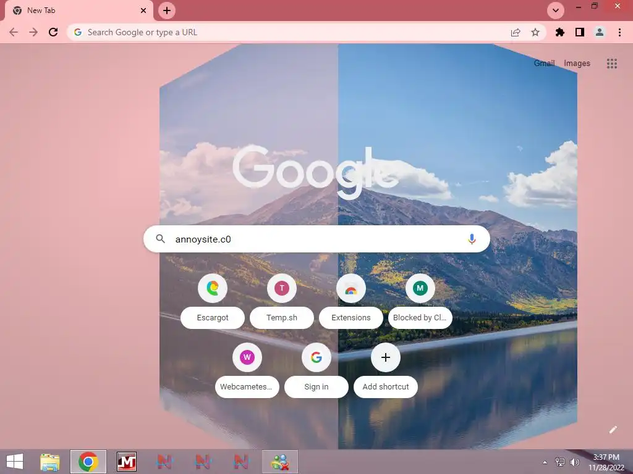Open the red M application in taskbar
Image resolution: width=633 pixels, height=474 pixels.
click(x=127, y=462)
